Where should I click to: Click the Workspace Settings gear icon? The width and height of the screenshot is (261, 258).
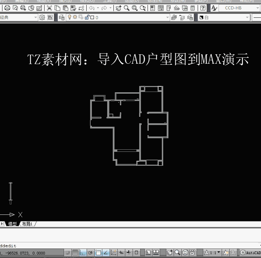42,17
